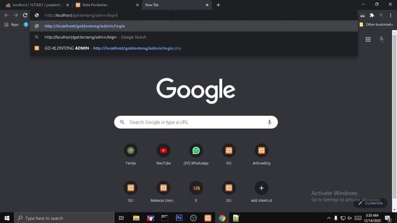Close the Nota Pembelian tab
Viewport: 397px width, 223px height.
point(137,5)
